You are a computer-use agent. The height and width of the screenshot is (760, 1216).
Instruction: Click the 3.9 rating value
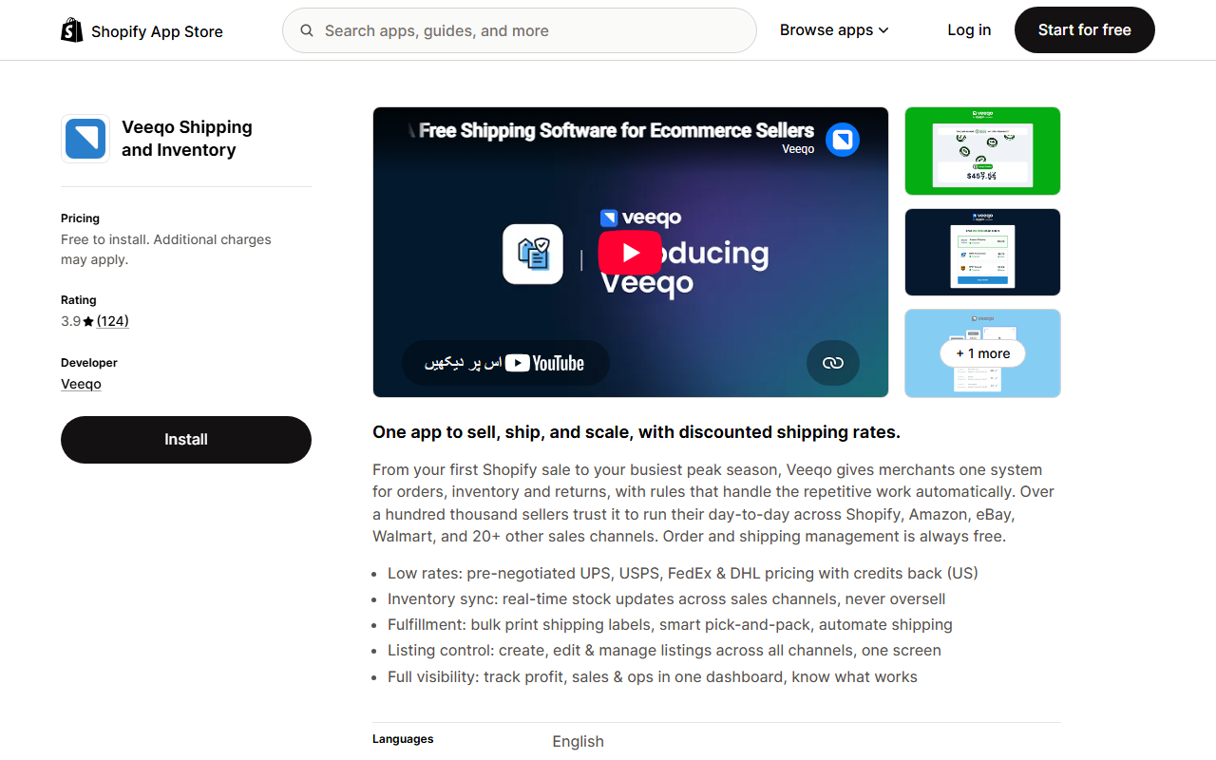(x=70, y=321)
